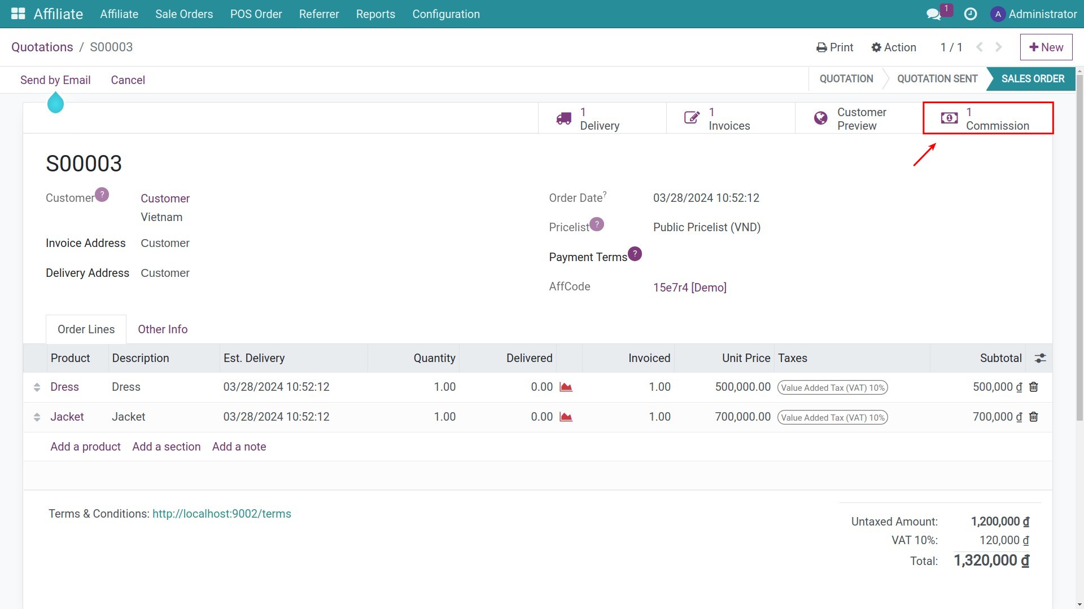Open the Terms & Conditions URL link
The width and height of the screenshot is (1084, 609).
click(x=222, y=514)
